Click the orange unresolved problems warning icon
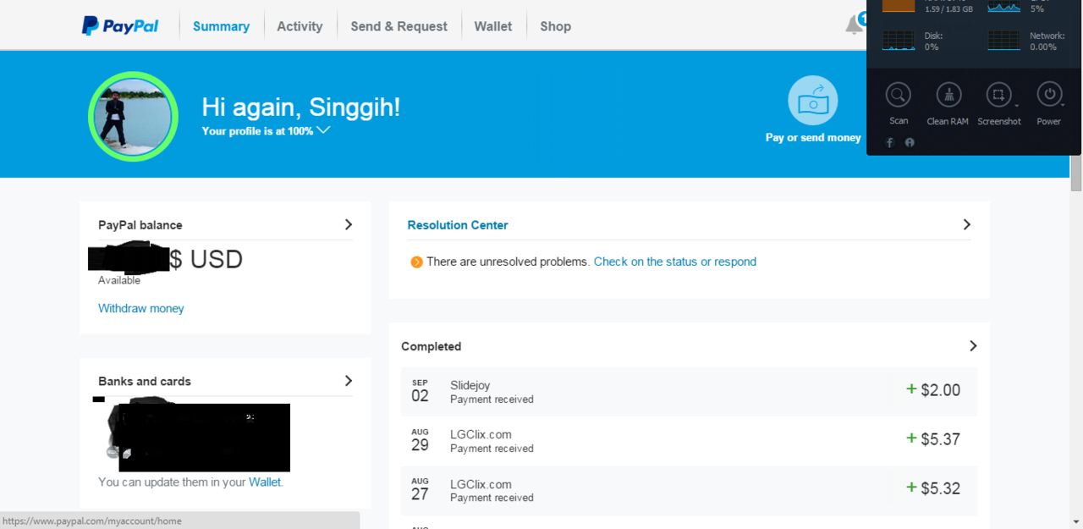Viewport: 1083px width, 529px height. (x=416, y=262)
